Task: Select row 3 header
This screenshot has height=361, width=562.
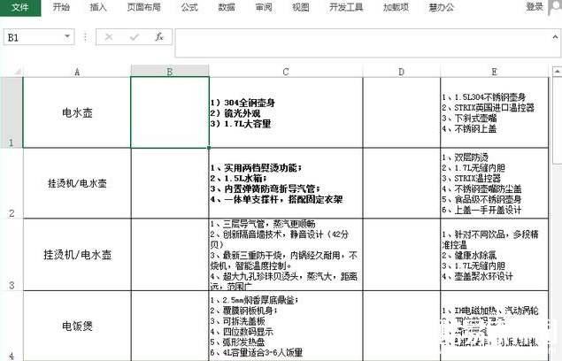Action: (x=12, y=255)
